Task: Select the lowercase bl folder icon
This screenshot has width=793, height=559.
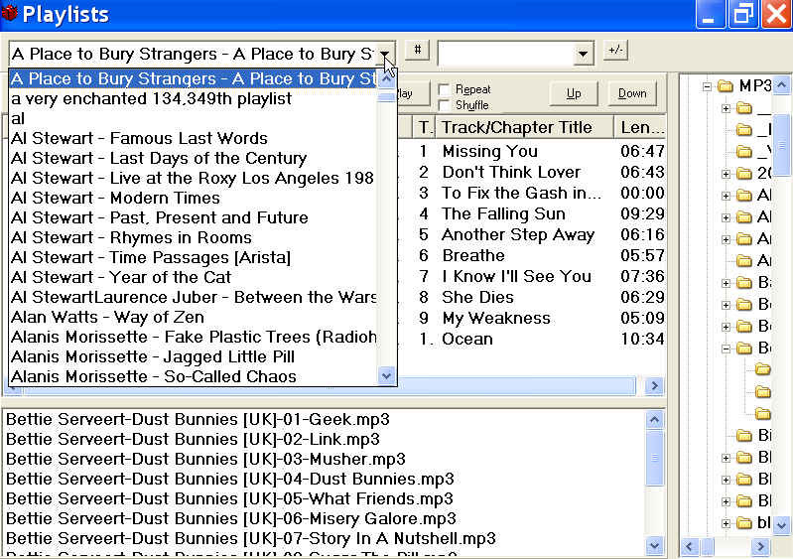Action: (744, 522)
